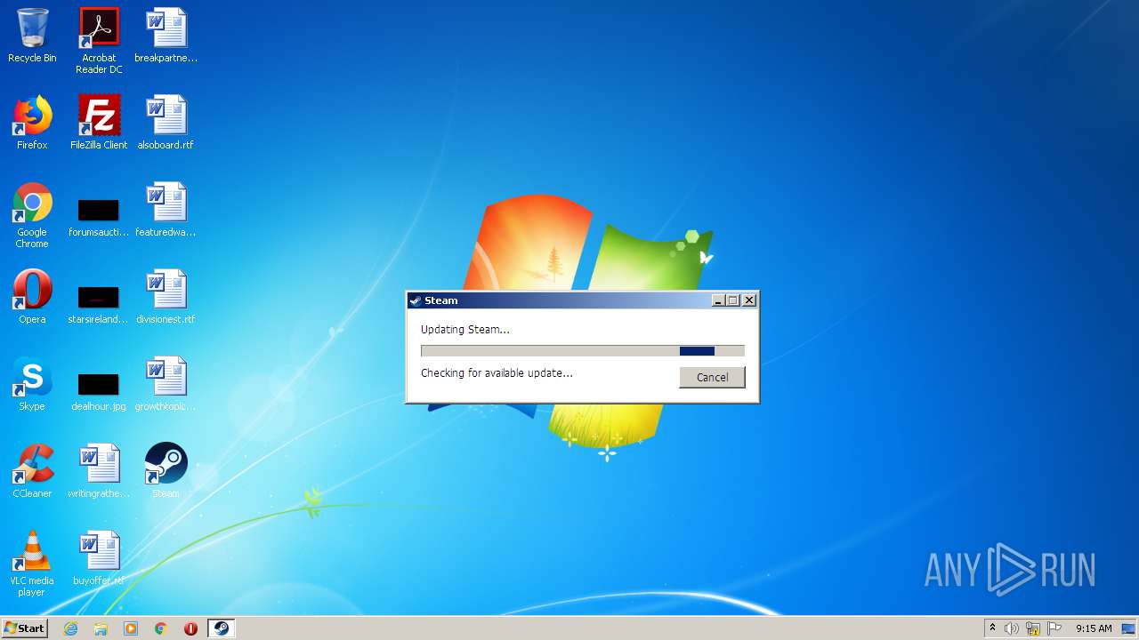Screen dimensions: 1139x640
Task: Open the Start menu
Action: (x=25, y=628)
